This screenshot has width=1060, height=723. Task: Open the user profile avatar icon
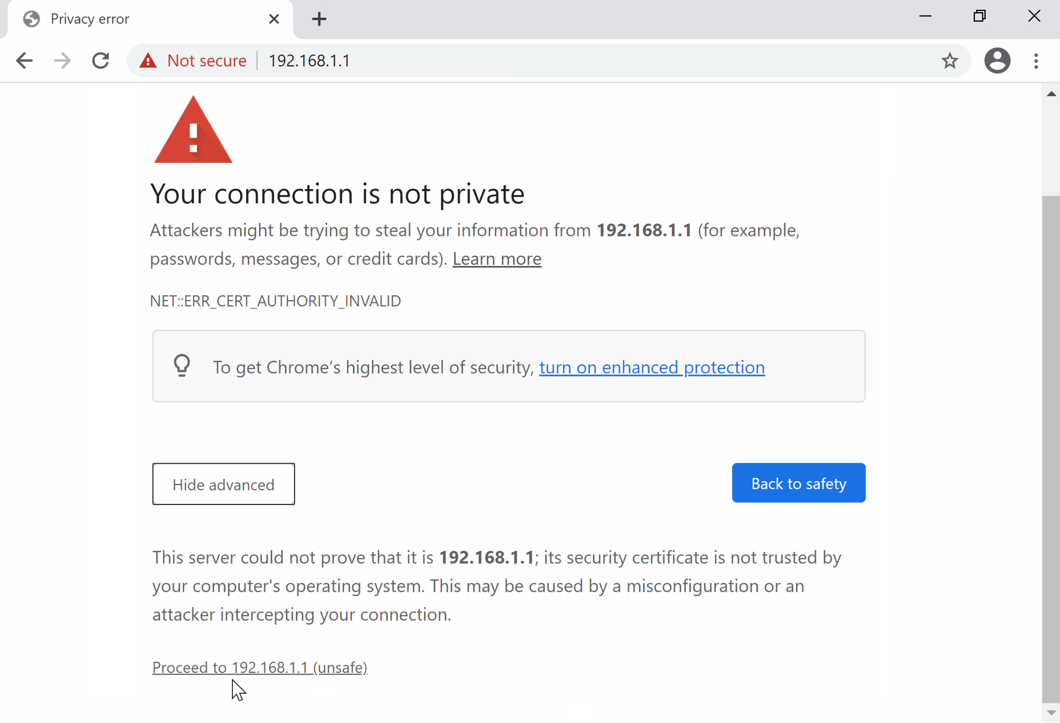997,60
